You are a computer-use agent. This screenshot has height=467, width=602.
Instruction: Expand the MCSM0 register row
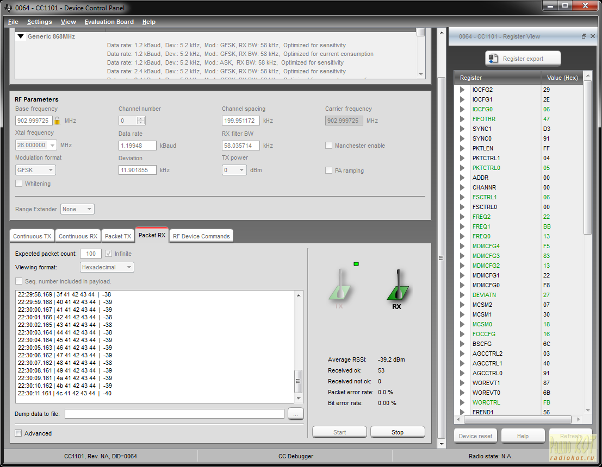[x=462, y=324]
